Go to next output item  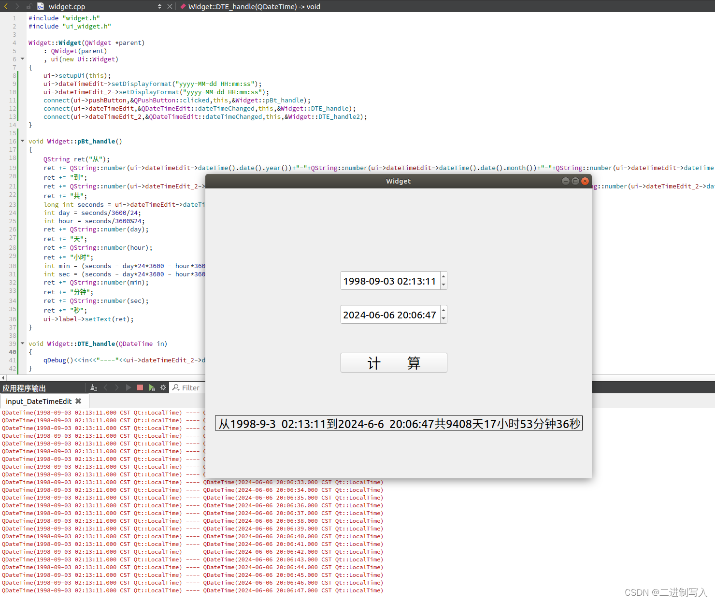116,387
